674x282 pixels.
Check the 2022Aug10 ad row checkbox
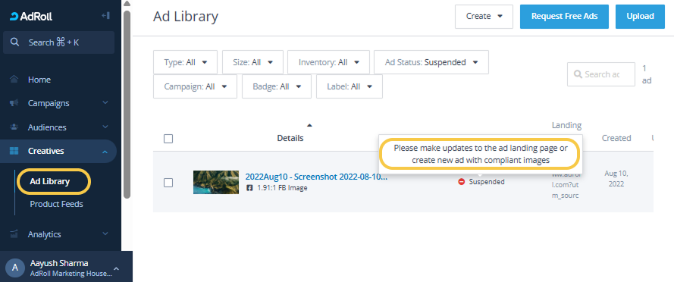coord(168,183)
